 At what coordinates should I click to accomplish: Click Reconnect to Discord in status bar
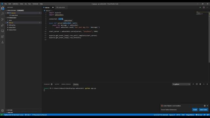[x=39, y=115]
